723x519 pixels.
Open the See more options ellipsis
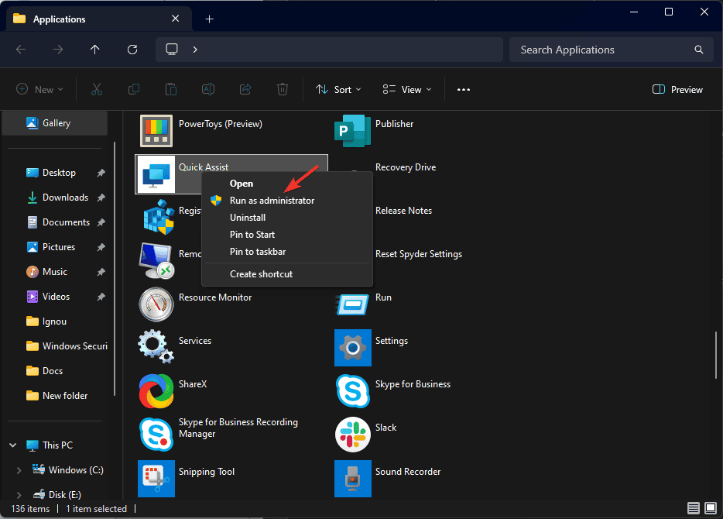[464, 90]
